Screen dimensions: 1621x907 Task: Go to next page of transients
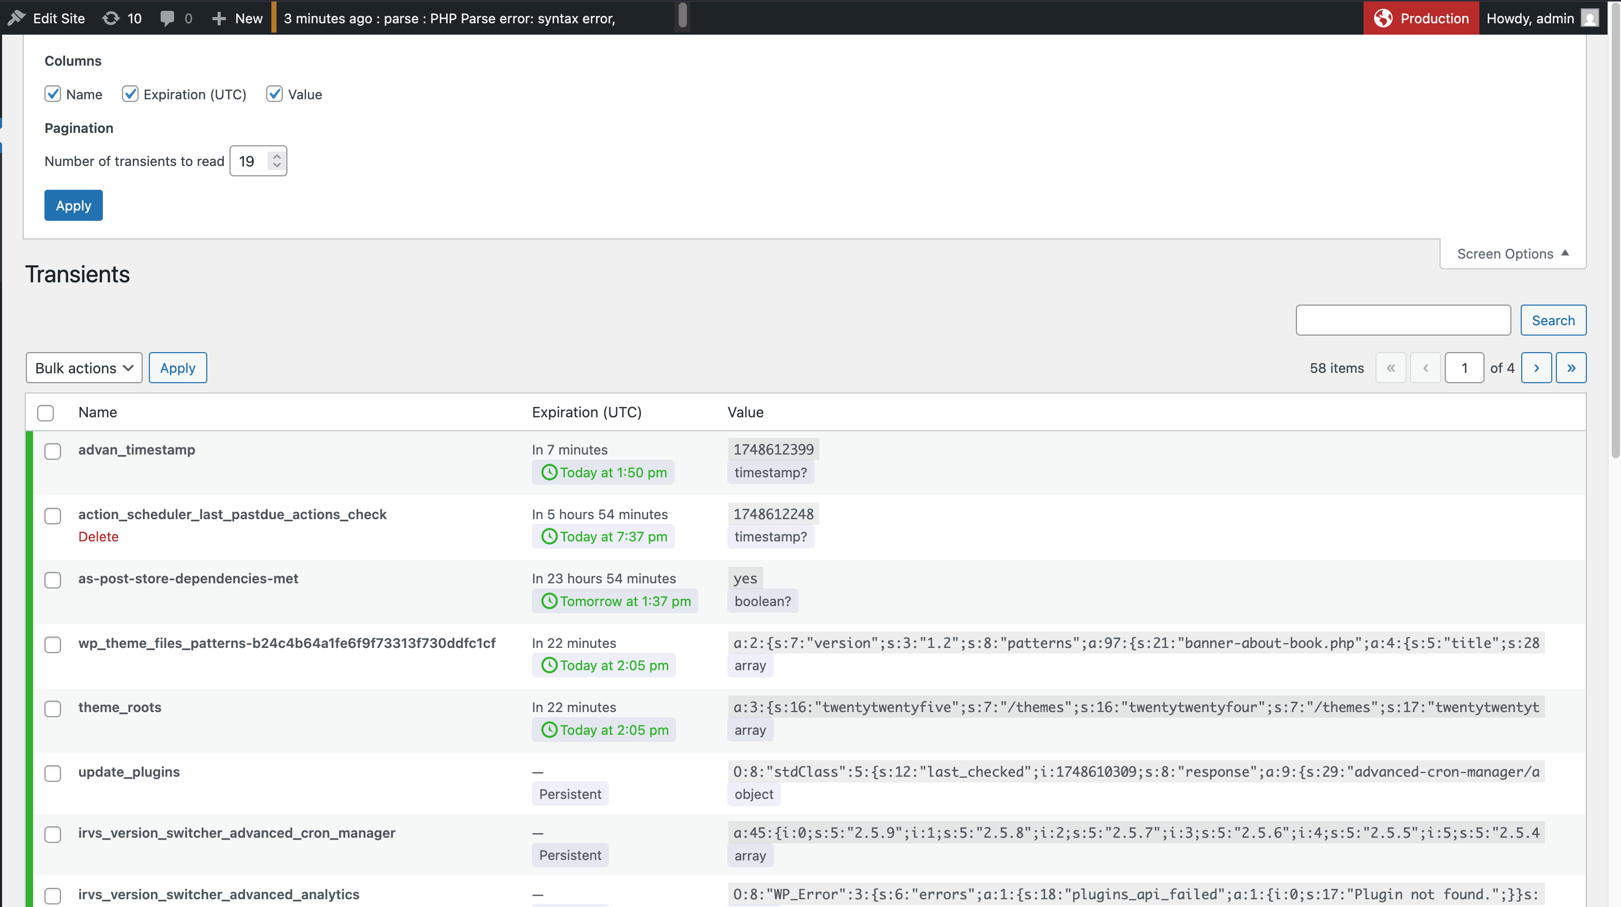[1536, 368]
